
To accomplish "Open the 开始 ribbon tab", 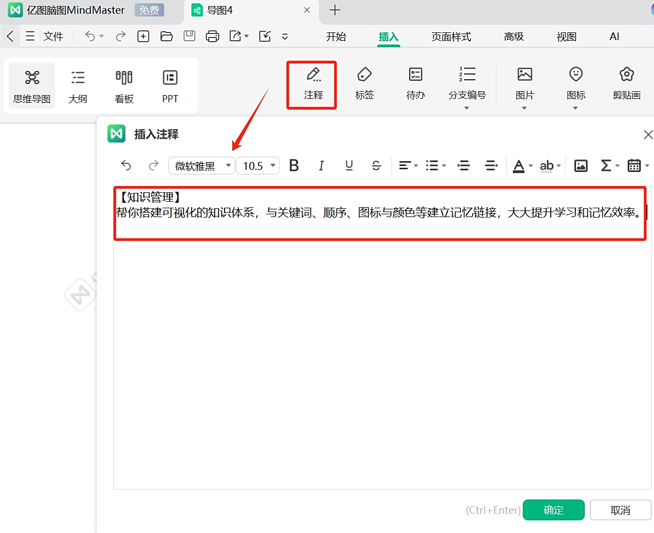I will pos(336,37).
